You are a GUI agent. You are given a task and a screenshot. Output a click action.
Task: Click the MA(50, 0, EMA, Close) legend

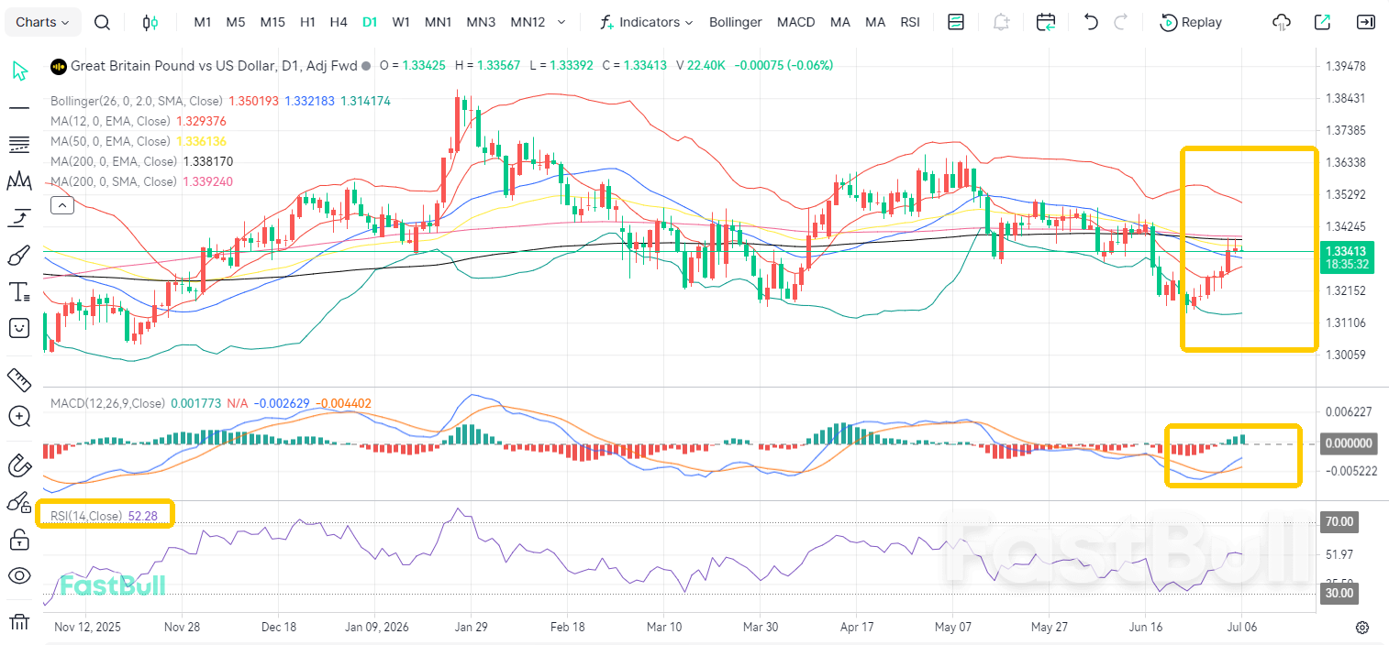tap(110, 141)
